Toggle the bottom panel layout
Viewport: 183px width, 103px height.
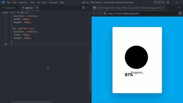coord(159,2)
